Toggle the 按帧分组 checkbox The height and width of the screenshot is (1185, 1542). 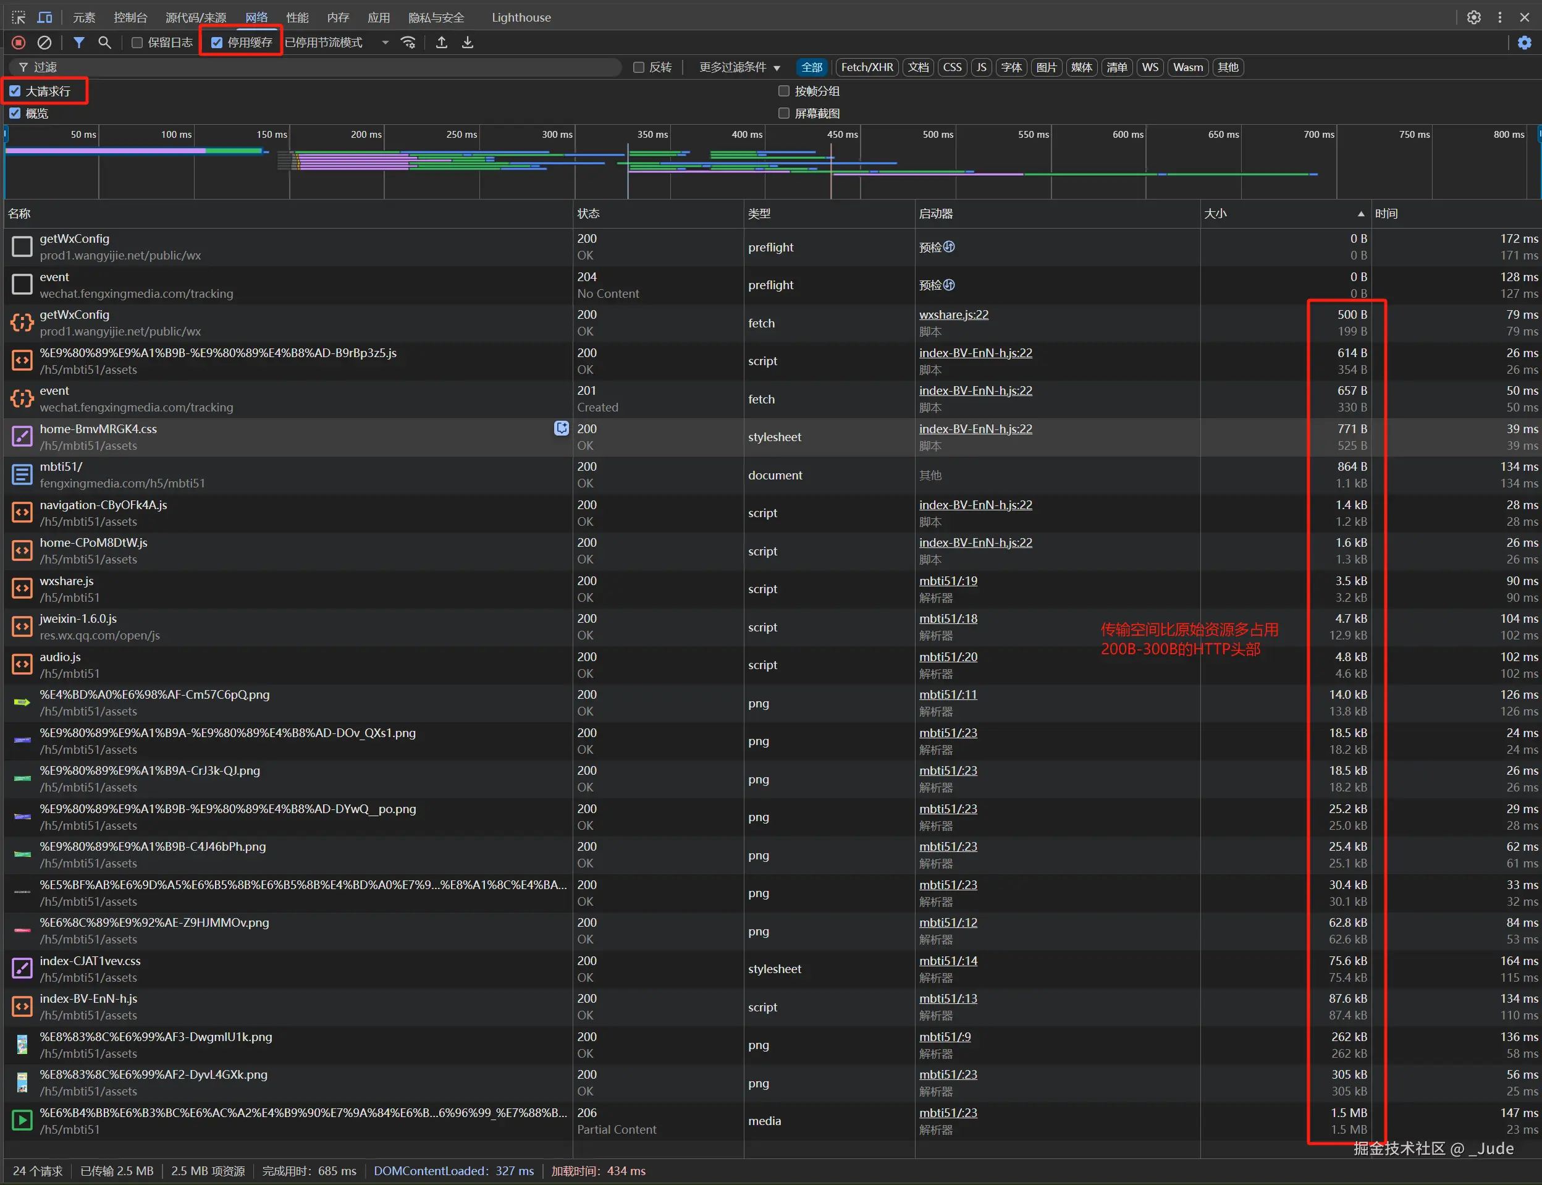coord(784,91)
